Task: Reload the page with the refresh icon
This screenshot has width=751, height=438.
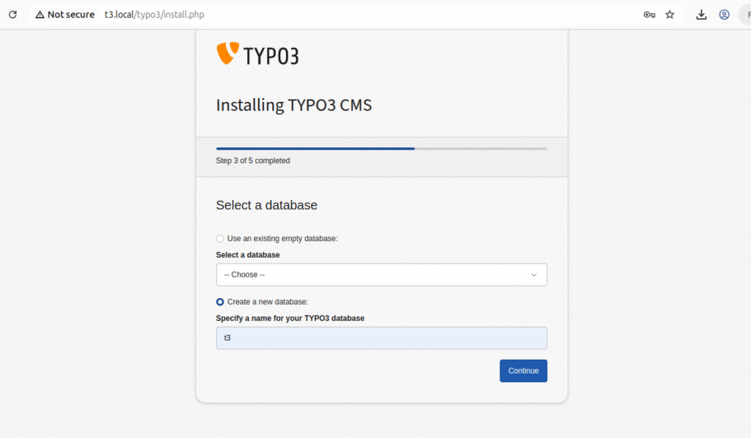Action: pos(12,15)
